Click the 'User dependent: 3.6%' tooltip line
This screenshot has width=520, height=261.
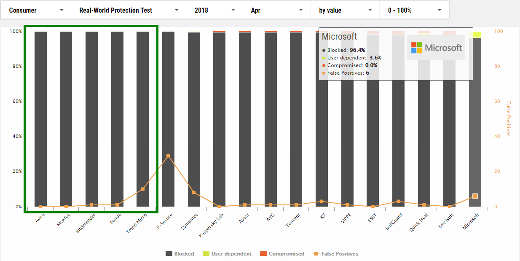[x=351, y=58]
